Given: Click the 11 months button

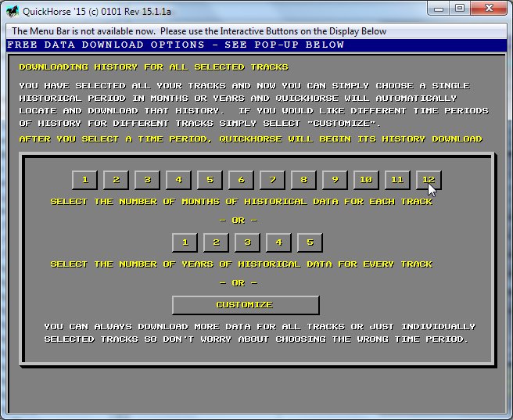Looking at the screenshot, I should (x=397, y=180).
